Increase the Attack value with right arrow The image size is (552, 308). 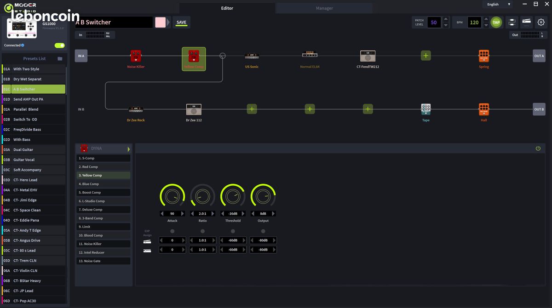click(x=183, y=214)
